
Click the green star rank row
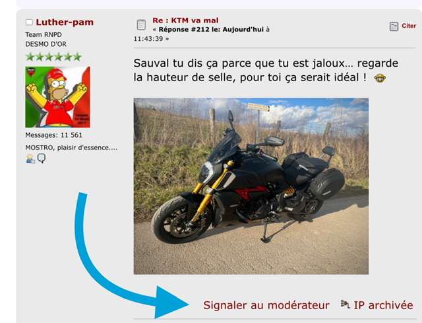pos(53,57)
